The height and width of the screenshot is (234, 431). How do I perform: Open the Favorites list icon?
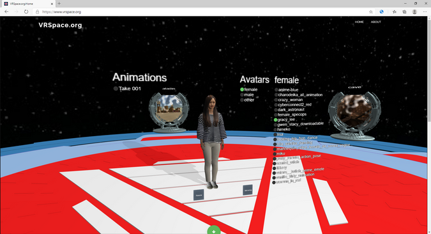click(x=395, y=12)
